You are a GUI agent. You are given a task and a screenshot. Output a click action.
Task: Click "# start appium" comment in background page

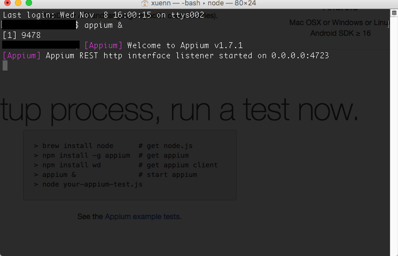point(168,175)
